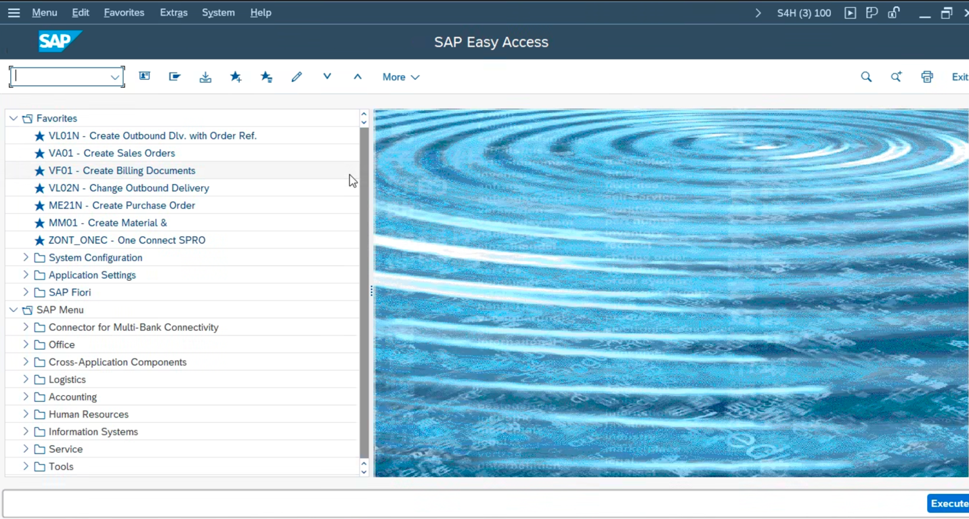Move favorite down with the down arrow
The width and height of the screenshot is (969, 519).
(x=327, y=76)
